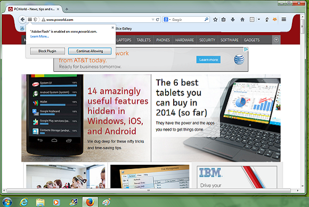Reload the page with the refresh icon

[x=158, y=20]
